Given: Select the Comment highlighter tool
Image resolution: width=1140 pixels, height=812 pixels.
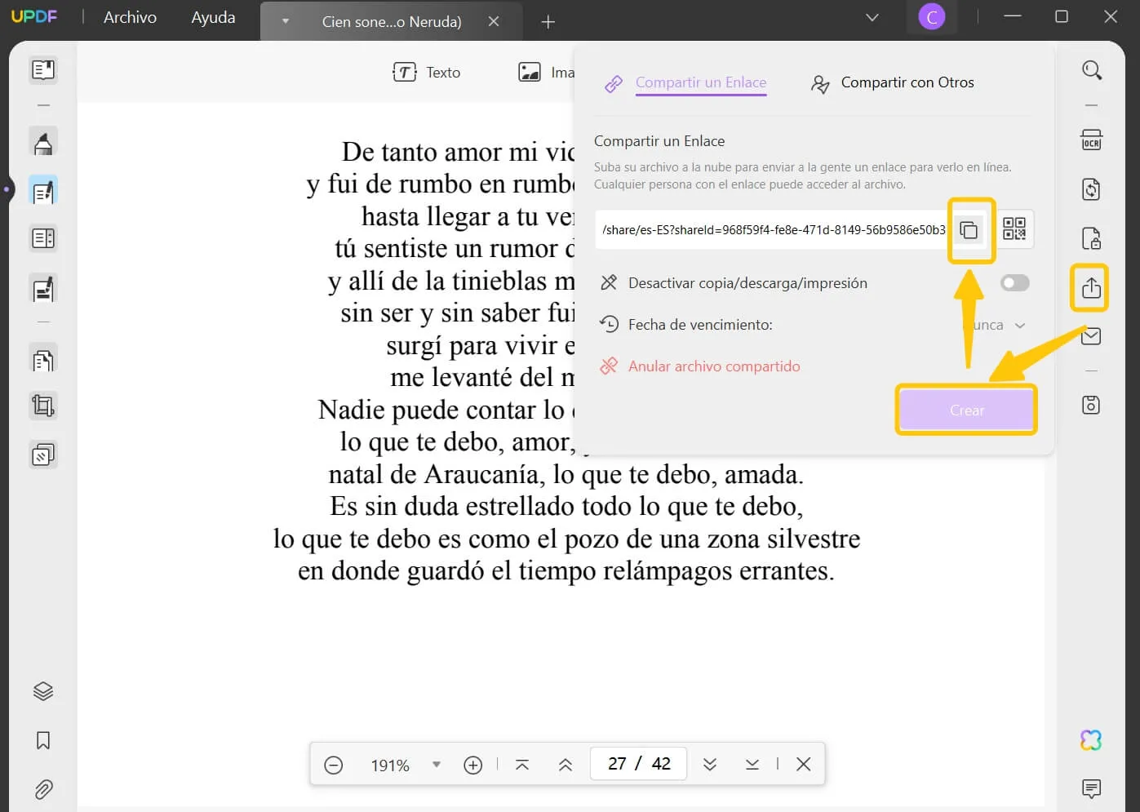Looking at the screenshot, I should [43, 143].
